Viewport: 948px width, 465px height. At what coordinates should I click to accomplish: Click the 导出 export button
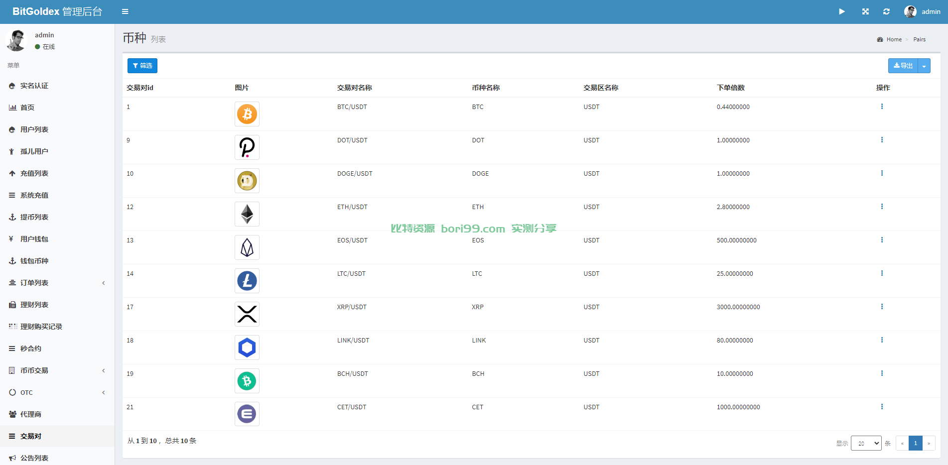tap(903, 66)
